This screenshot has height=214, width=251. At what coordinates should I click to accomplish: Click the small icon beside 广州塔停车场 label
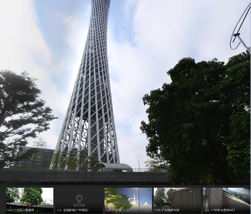(x=158, y=210)
